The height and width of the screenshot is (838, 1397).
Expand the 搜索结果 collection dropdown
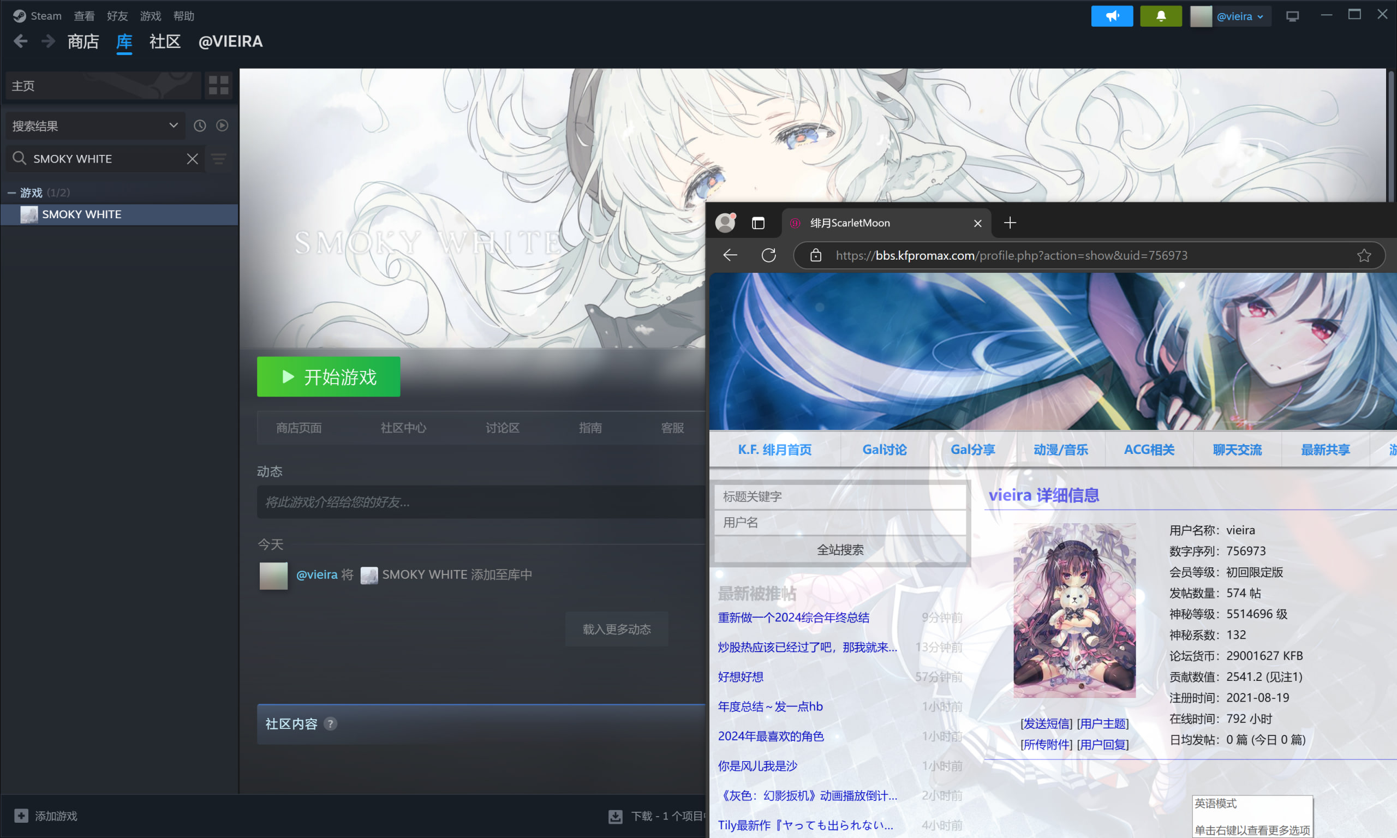(x=174, y=125)
